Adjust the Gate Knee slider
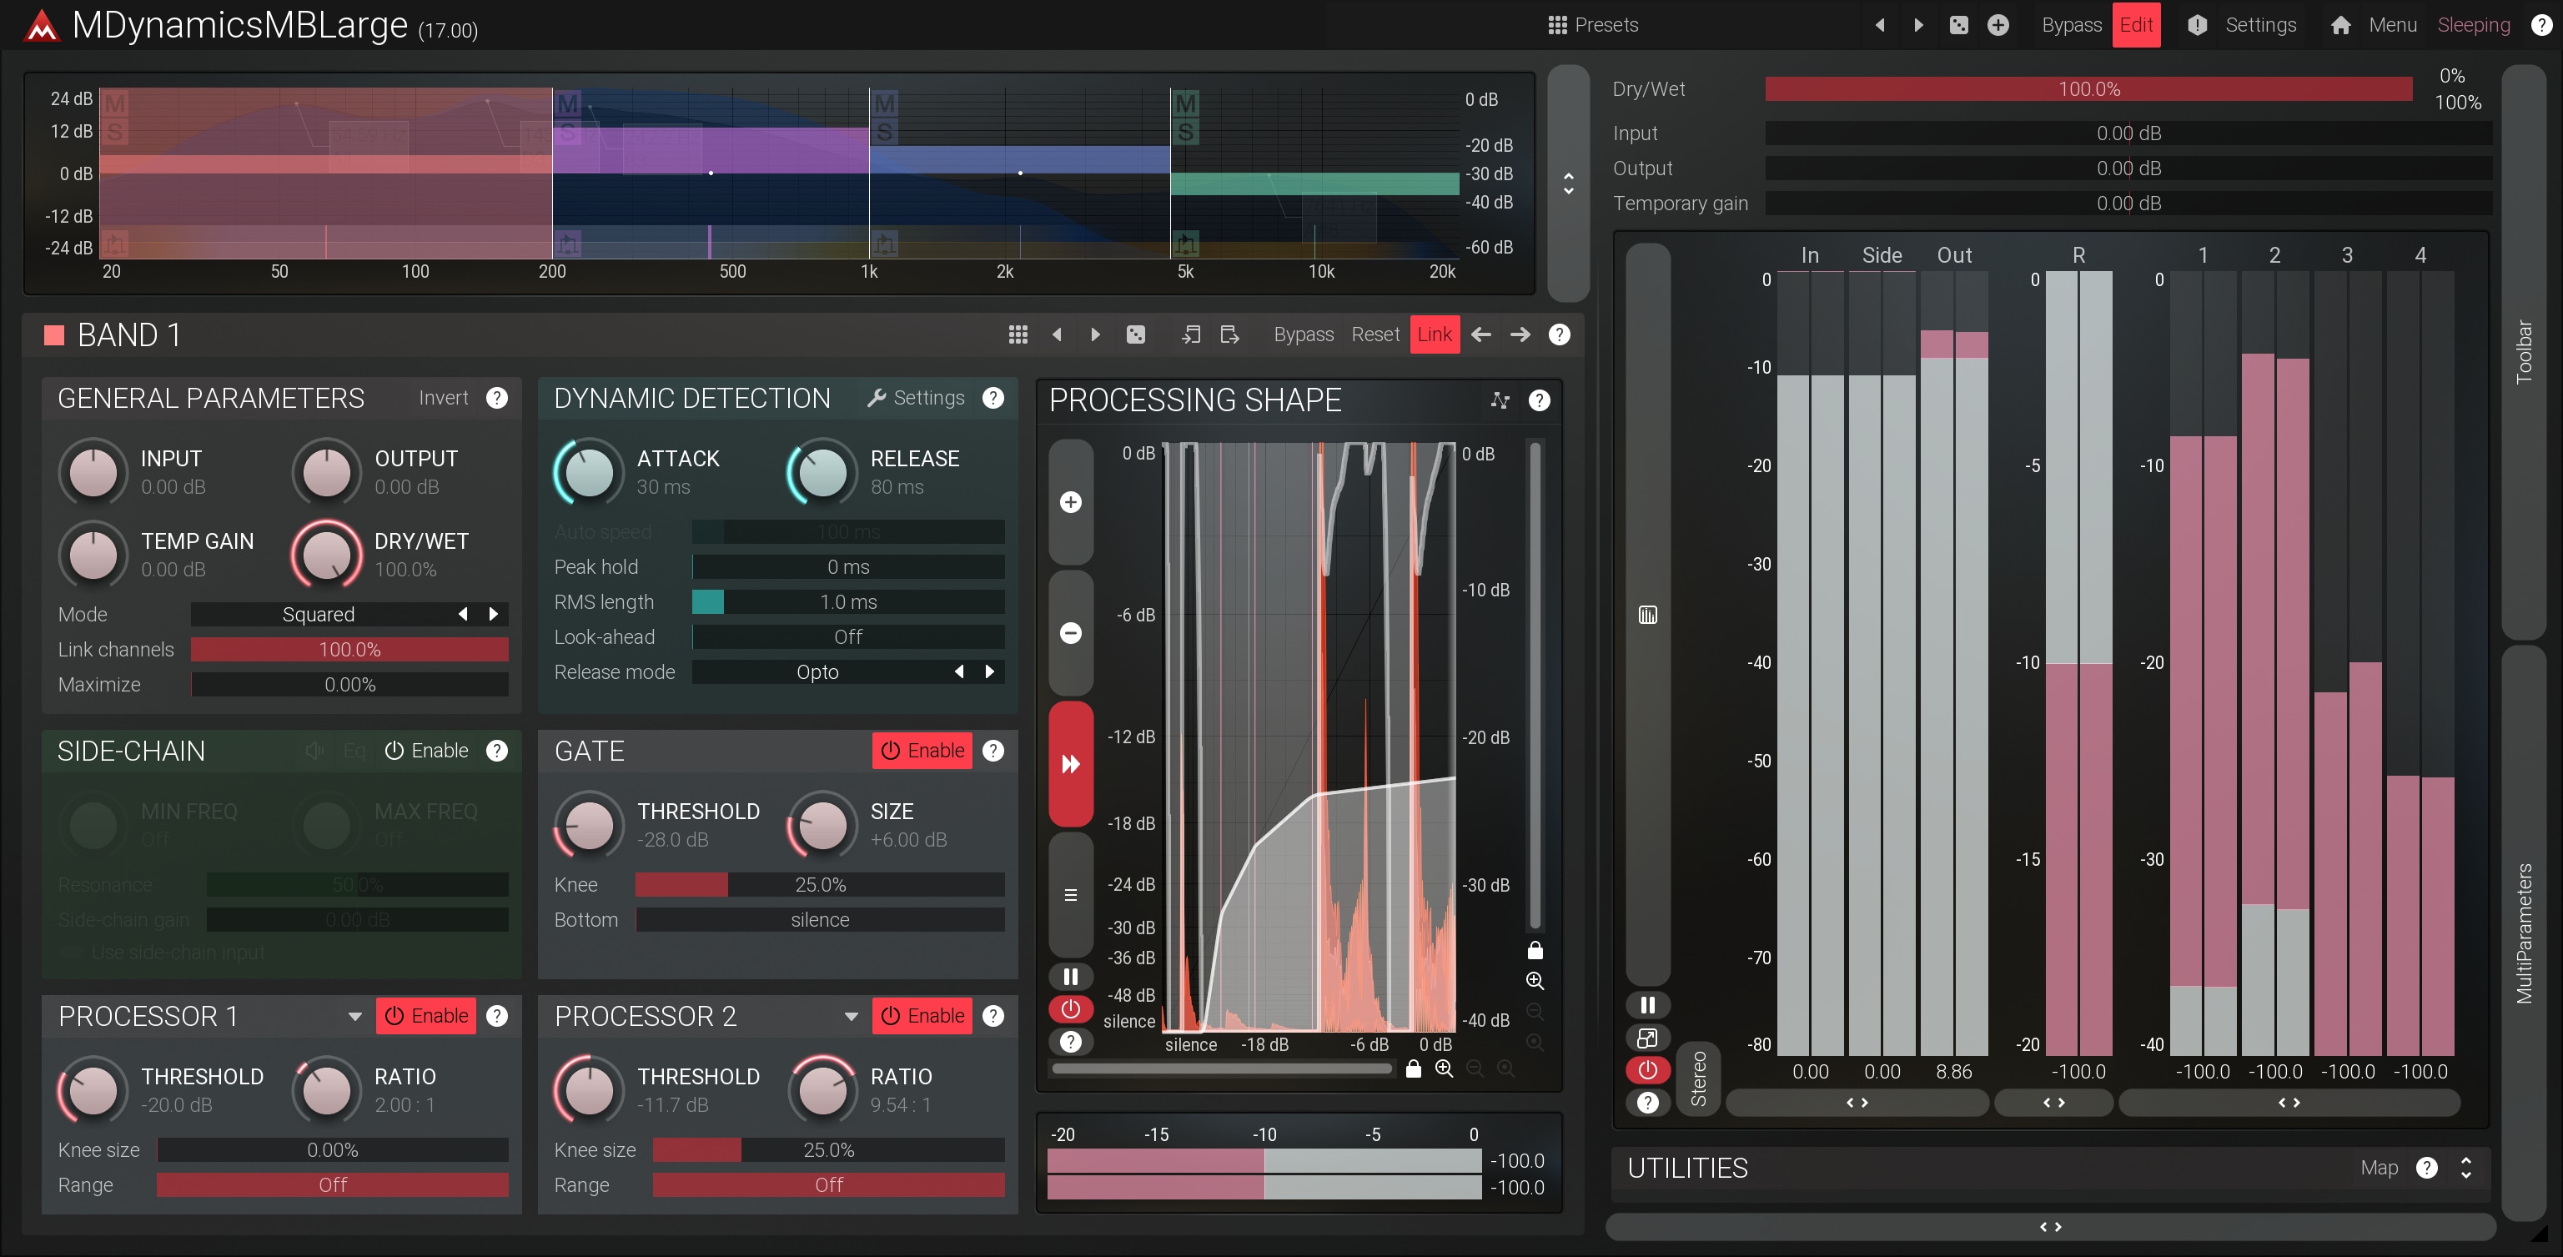Image resolution: width=2563 pixels, height=1257 pixels. (x=820, y=885)
